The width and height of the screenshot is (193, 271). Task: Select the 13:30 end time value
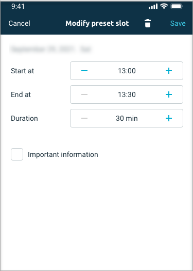pyautogui.click(x=127, y=94)
